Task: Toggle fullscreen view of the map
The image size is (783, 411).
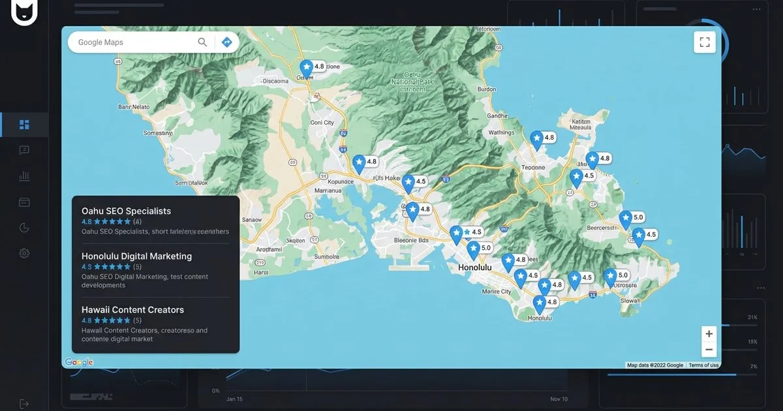Action: point(704,42)
